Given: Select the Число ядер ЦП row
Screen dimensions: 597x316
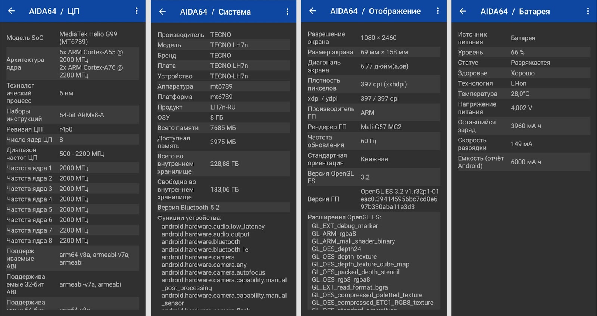Looking at the screenshot, I should click(73, 140).
